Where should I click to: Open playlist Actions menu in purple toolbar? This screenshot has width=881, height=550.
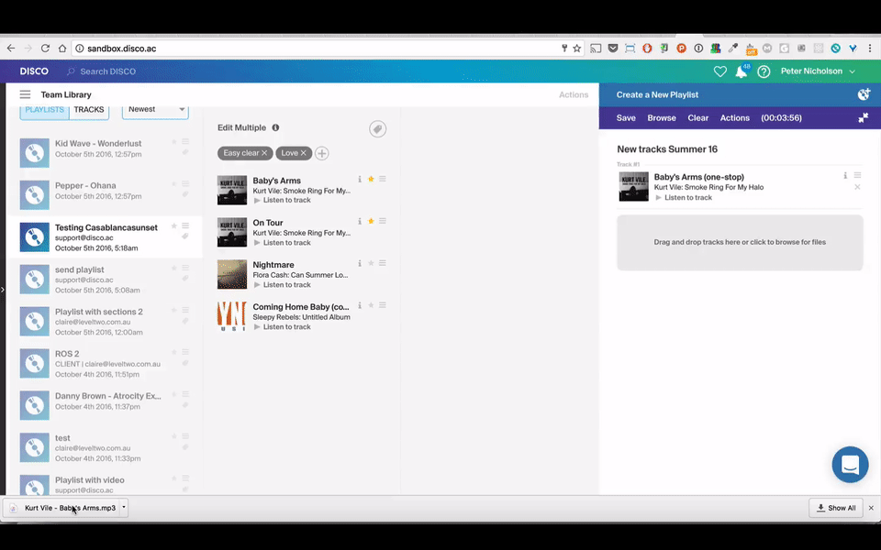click(x=735, y=118)
